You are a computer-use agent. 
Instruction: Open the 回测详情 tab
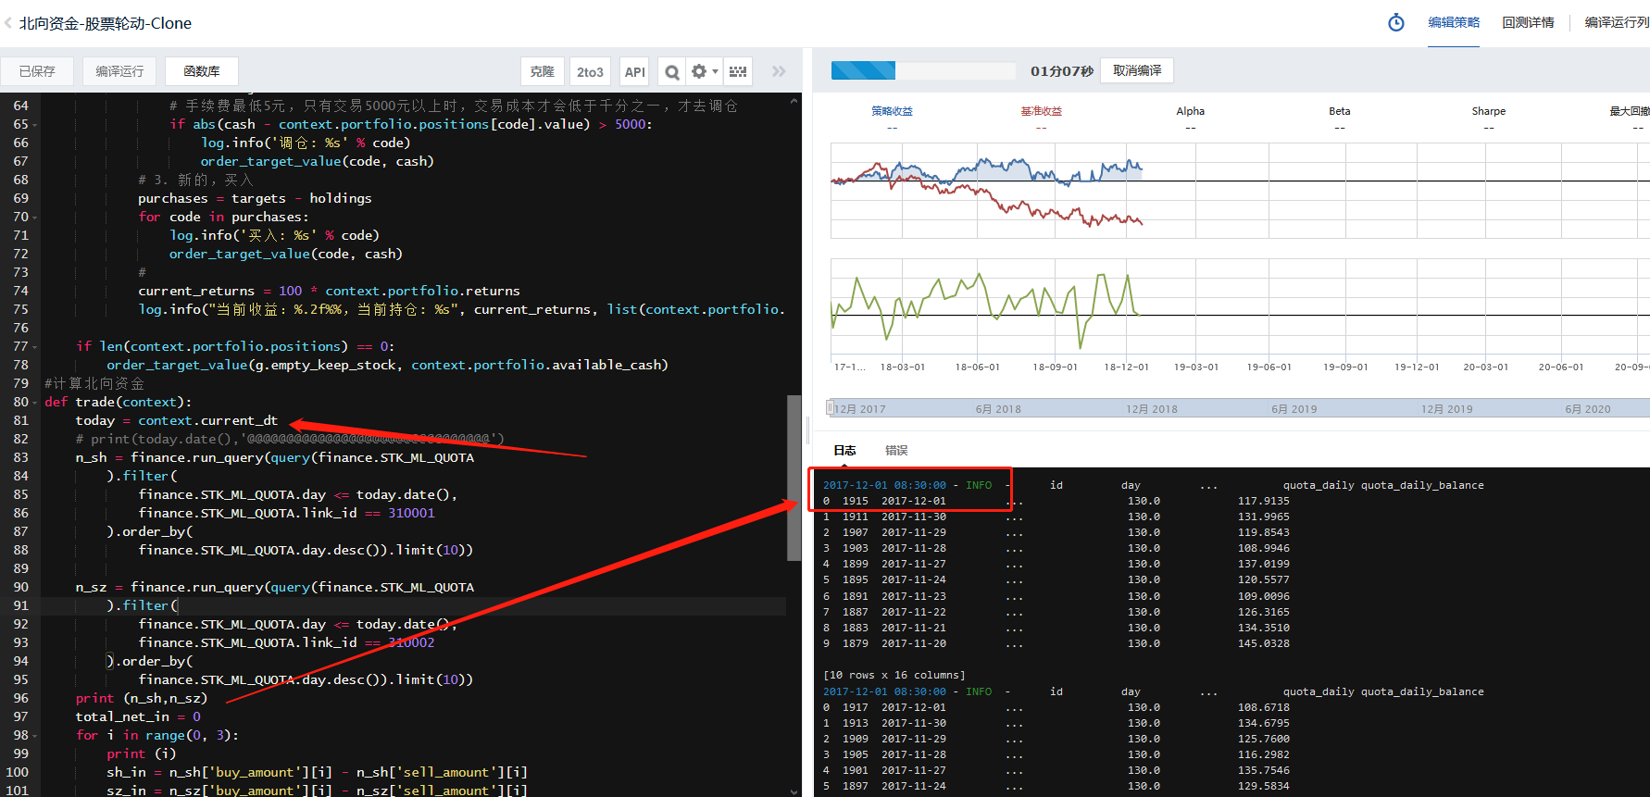tap(1528, 22)
